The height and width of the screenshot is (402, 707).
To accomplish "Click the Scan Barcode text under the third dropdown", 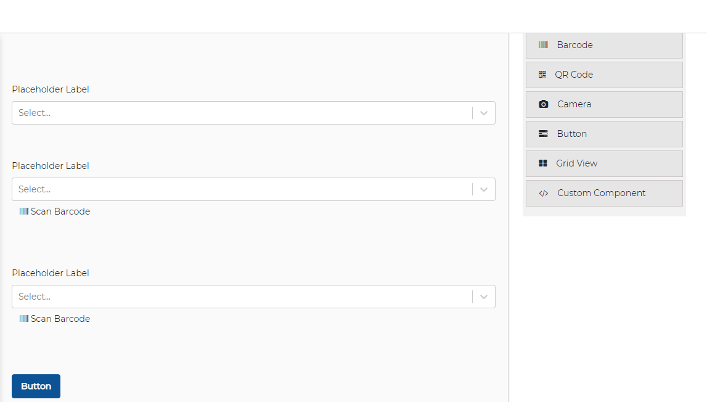I will tap(60, 319).
